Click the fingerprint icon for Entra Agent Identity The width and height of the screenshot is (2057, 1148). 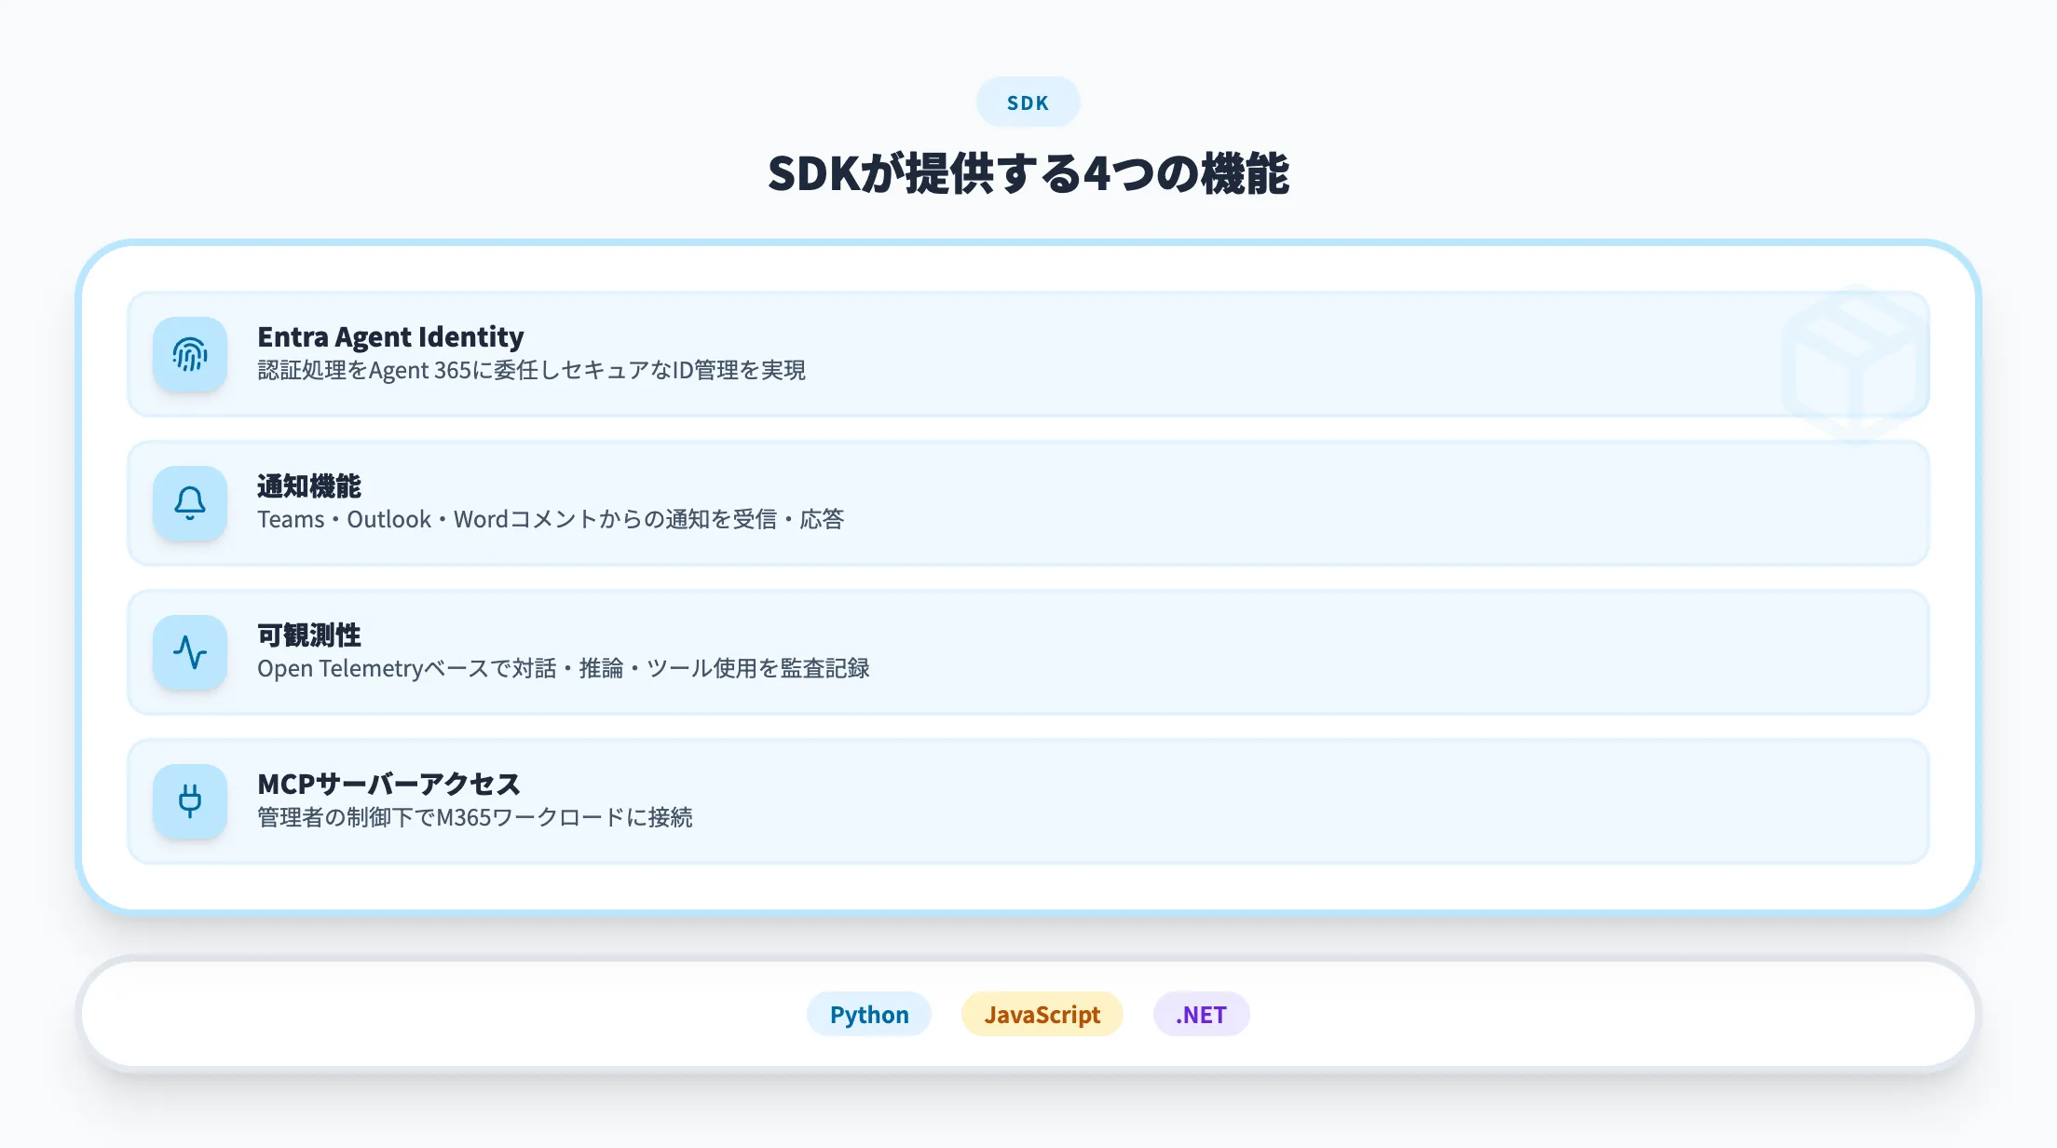point(190,355)
